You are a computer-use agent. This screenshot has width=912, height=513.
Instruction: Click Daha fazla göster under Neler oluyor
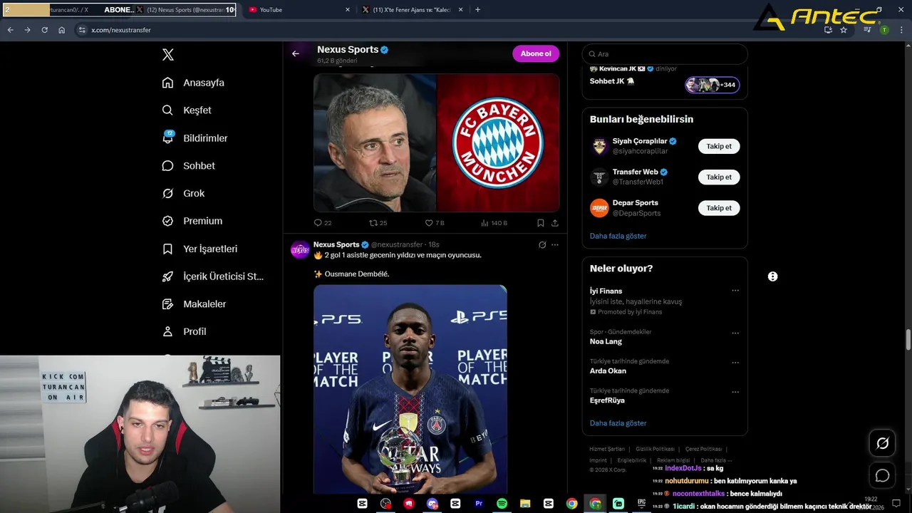point(618,423)
